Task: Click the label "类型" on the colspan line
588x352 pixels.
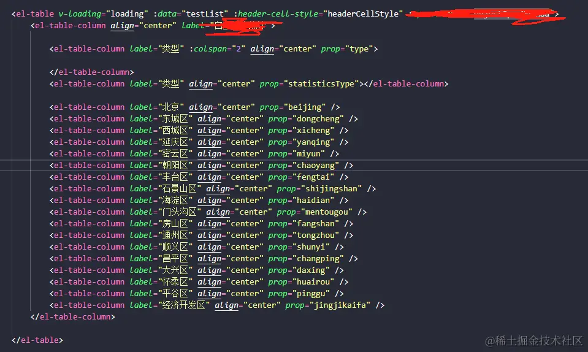Action: pyautogui.click(x=171, y=48)
